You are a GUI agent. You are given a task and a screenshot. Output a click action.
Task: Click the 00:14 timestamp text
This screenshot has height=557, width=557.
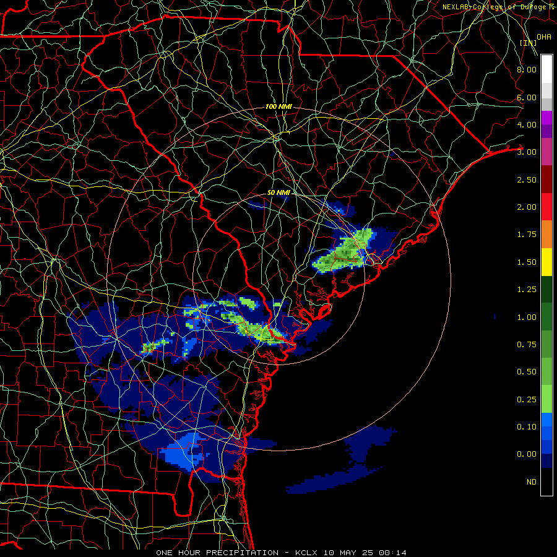pyautogui.click(x=392, y=553)
